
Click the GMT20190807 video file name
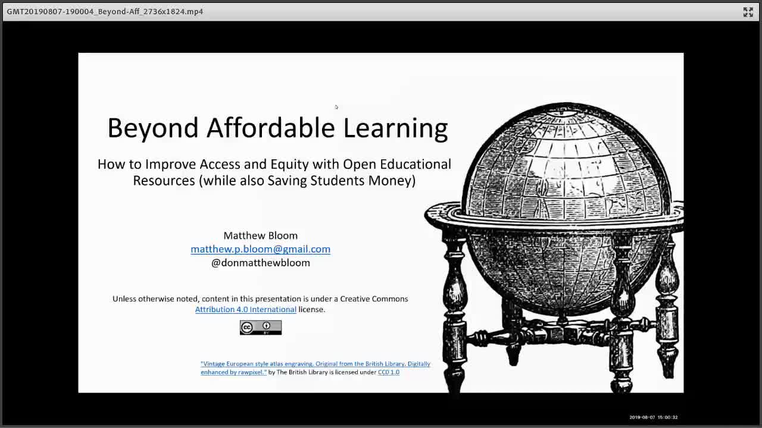105,11
